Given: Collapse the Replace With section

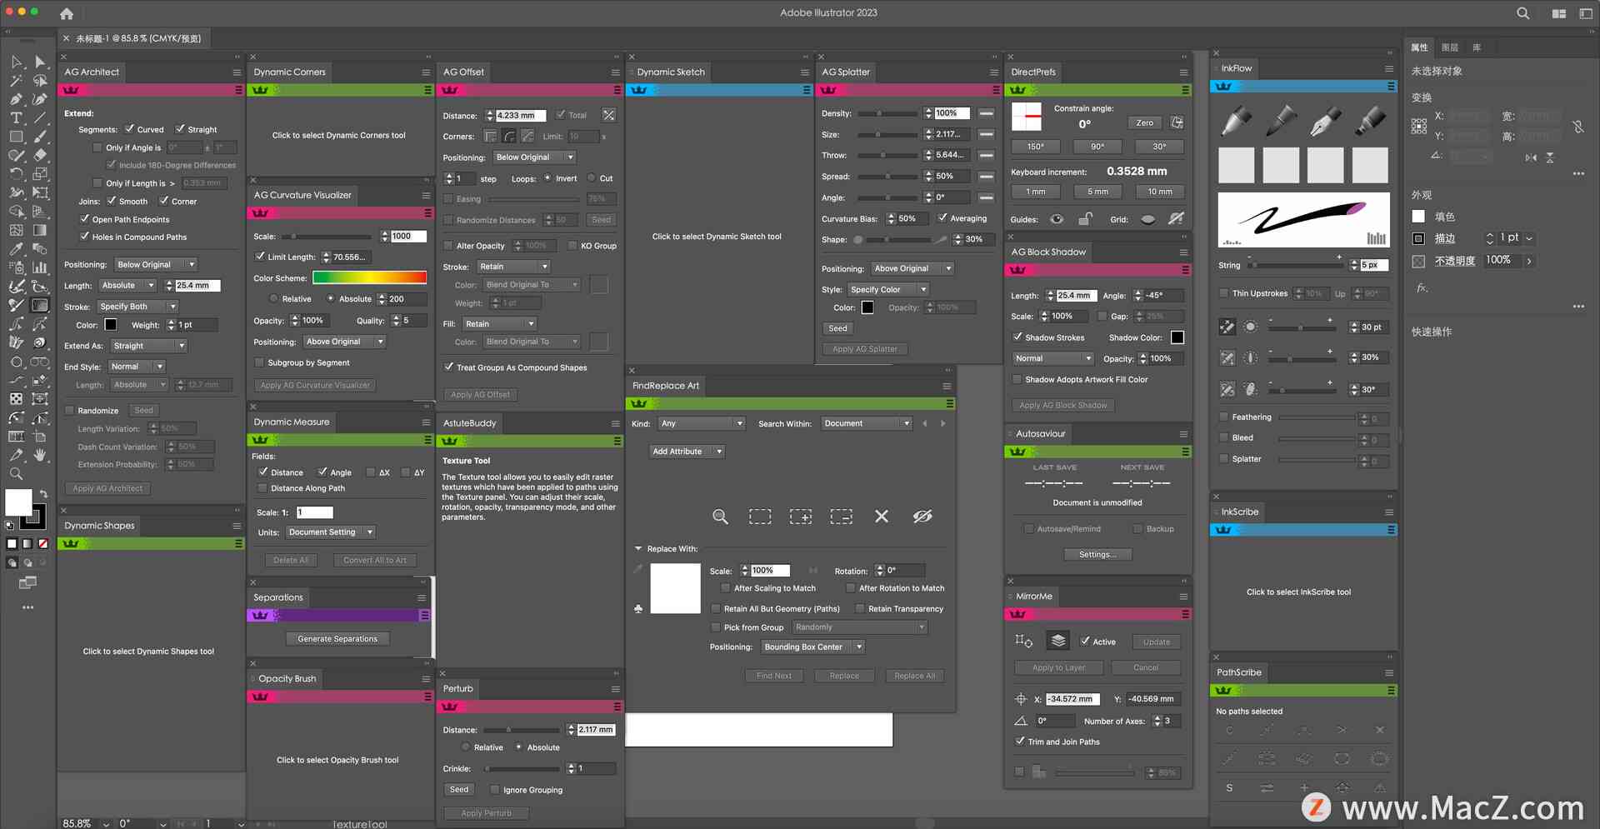Looking at the screenshot, I should [x=638, y=548].
